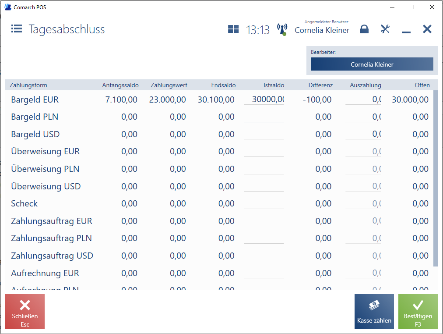Click the Auszahlung column header
443x334 pixels.
pyautogui.click(x=366, y=85)
